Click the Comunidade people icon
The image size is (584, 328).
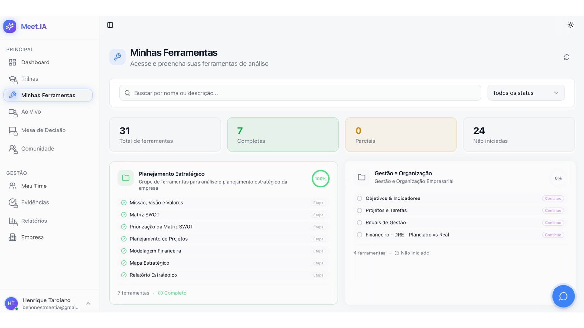[x=13, y=149]
